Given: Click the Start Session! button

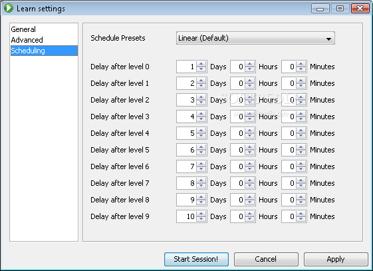Looking at the screenshot, I should (x=196, y=259).
